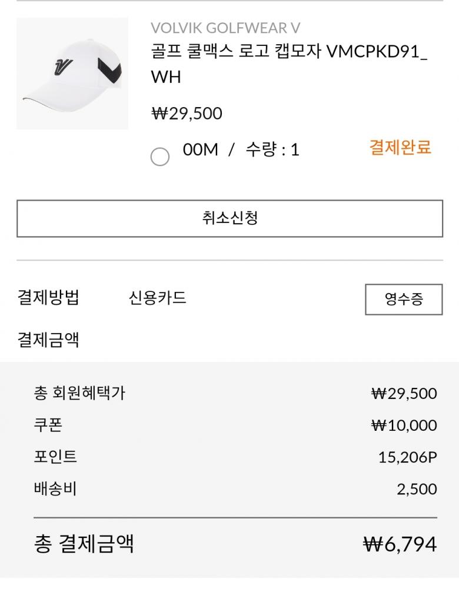
Task: Click the 총 결제금액 total label
Action: click(84, 543)
